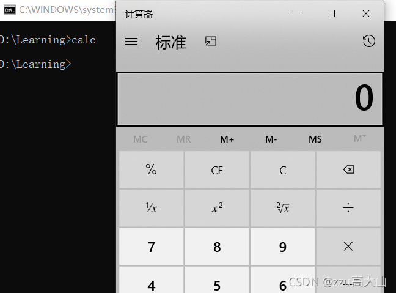The height and width of the screenshot is (293, 396).
Task: Toggle keep-on-top compact overlay icon
Action: click(211, 41)
